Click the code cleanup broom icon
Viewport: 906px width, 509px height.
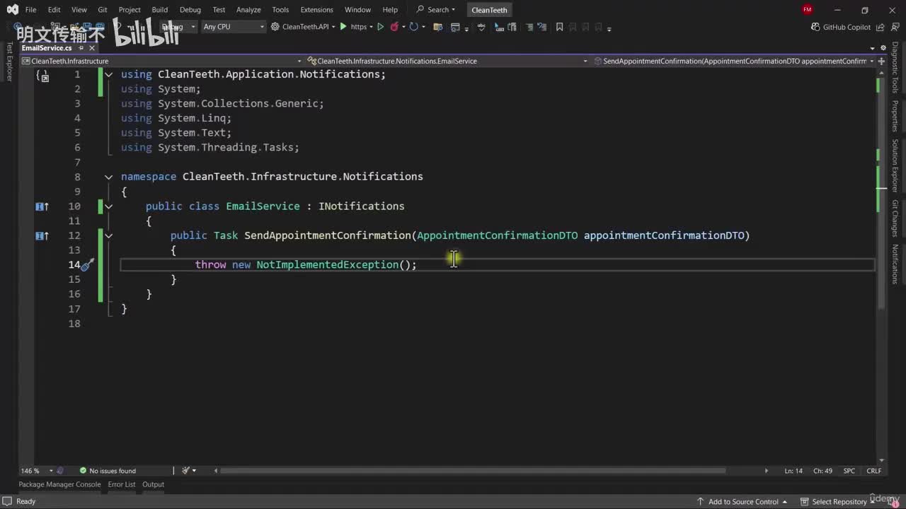pos(185,471)
